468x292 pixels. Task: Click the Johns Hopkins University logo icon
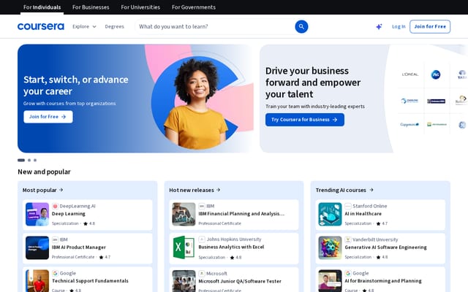pos(202,239)
